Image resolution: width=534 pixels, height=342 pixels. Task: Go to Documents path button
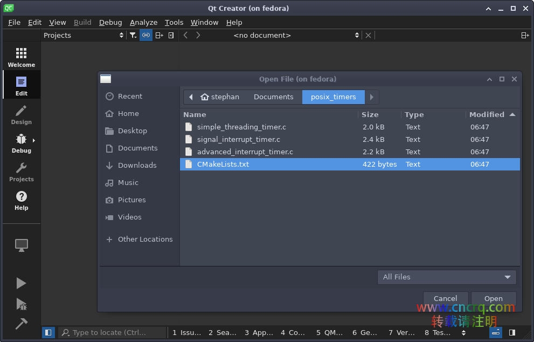[x=274, y=97]
